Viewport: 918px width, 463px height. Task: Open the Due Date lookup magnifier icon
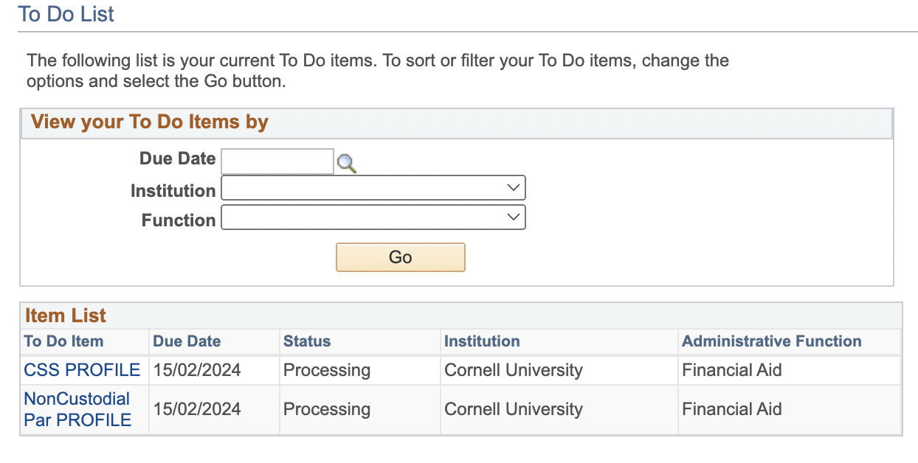click(346, 163)
